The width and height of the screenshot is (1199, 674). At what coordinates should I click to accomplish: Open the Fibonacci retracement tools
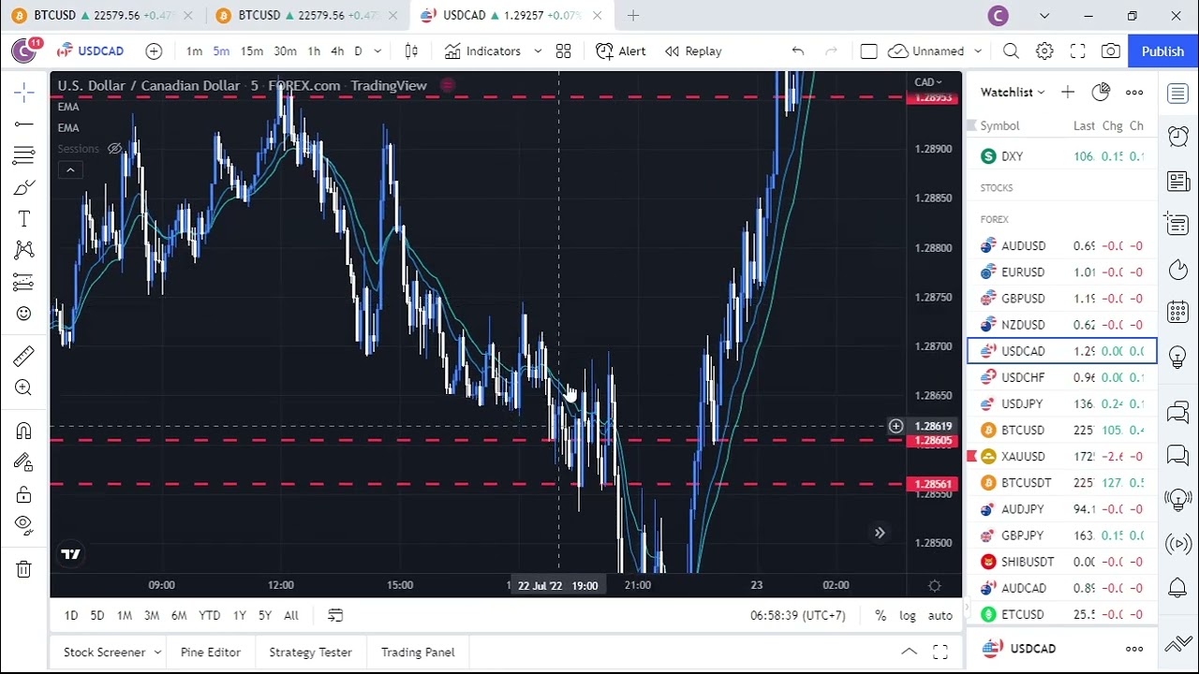tap(23, 154)
